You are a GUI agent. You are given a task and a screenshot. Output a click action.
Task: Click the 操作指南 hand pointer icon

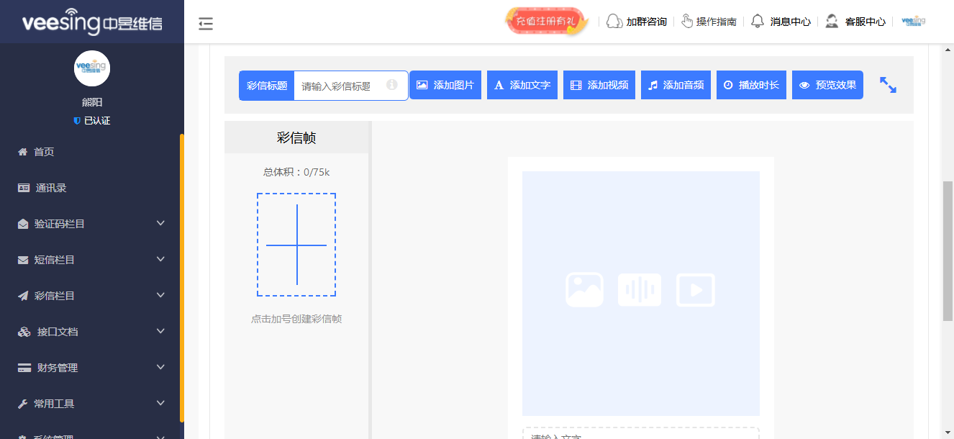tap(687, 21)
